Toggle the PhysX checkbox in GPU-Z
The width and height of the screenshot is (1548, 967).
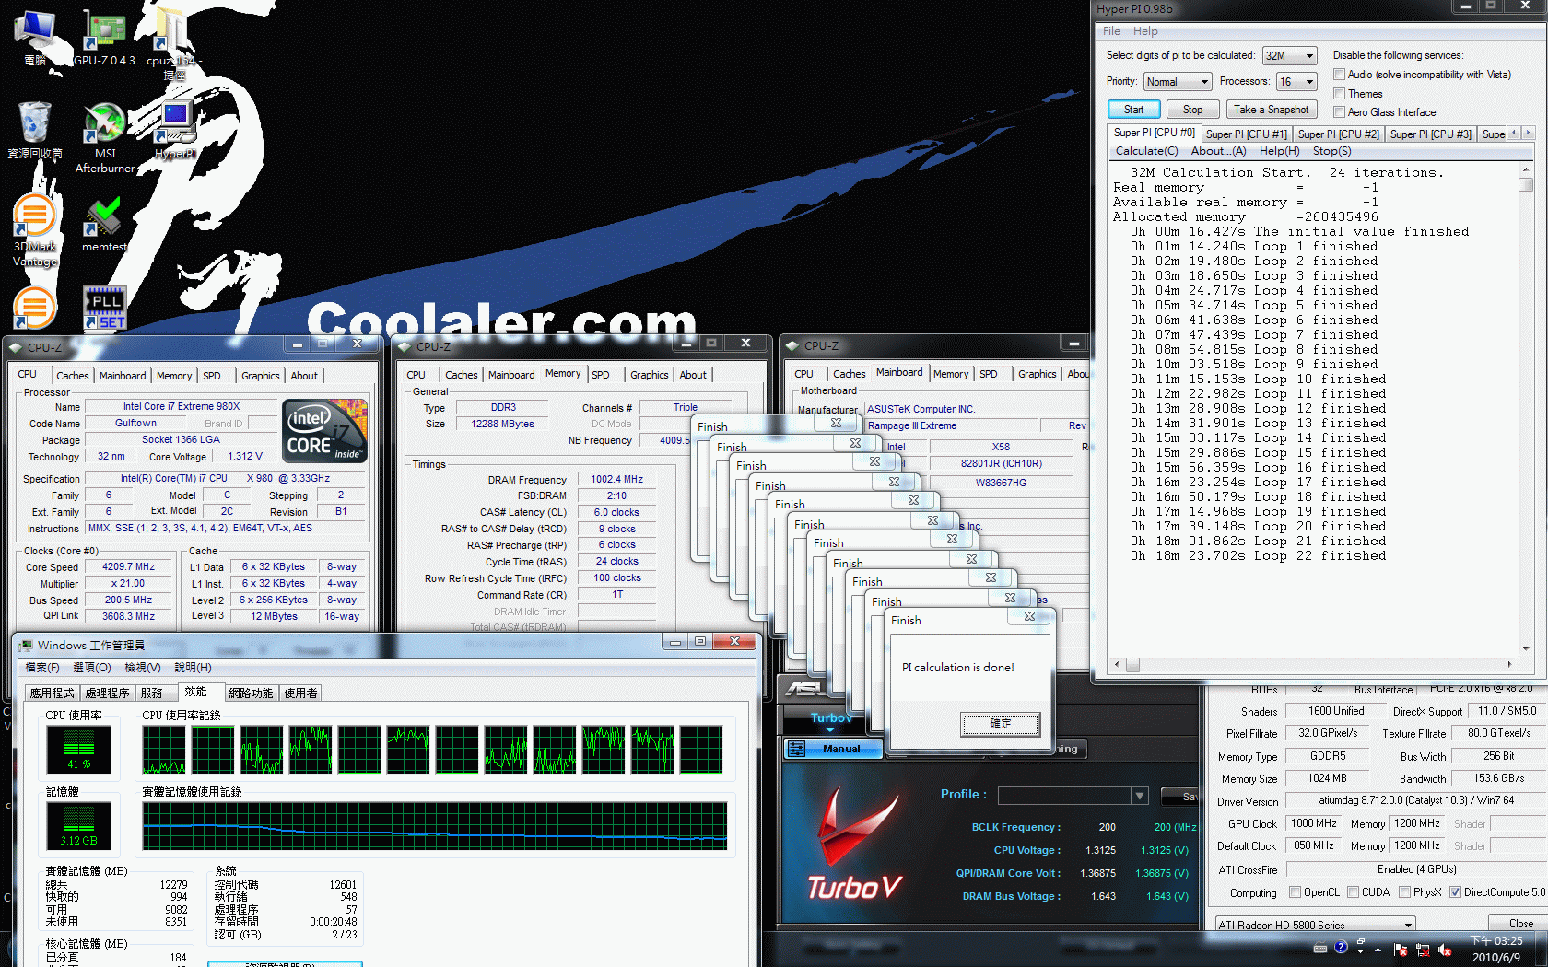click(1404, 892)
